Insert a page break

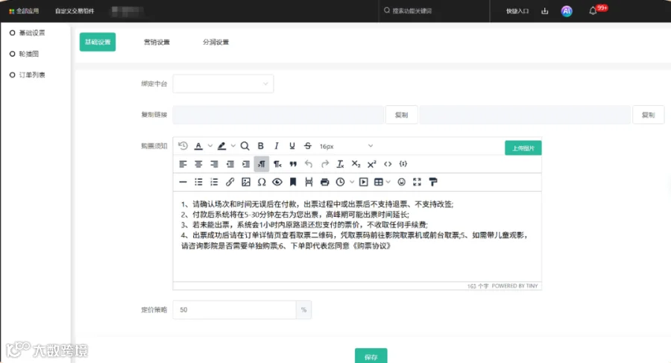tap(309, 182)
